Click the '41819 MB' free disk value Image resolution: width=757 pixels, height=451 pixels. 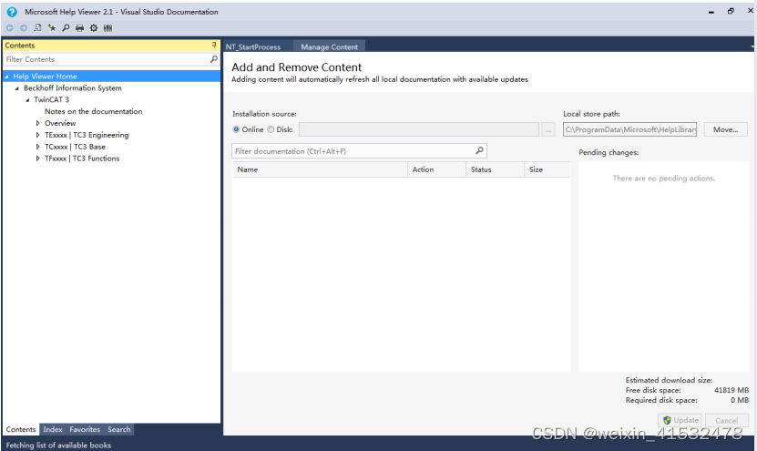(731, 390)
